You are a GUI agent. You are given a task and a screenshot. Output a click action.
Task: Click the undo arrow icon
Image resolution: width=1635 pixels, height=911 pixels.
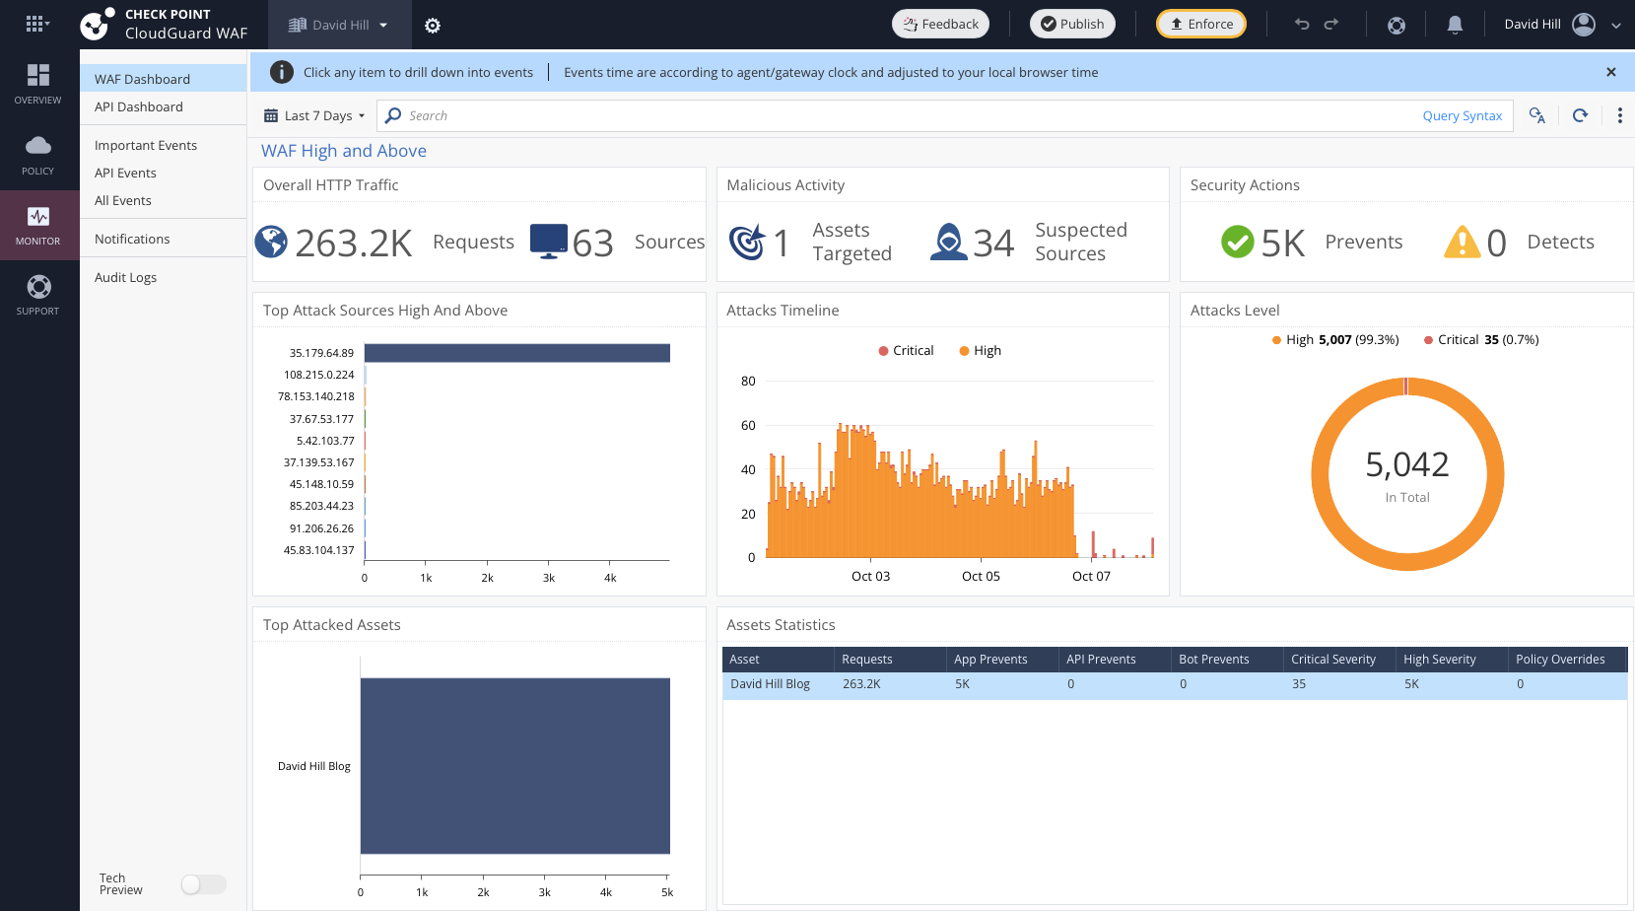click(x=1302, y=25)
